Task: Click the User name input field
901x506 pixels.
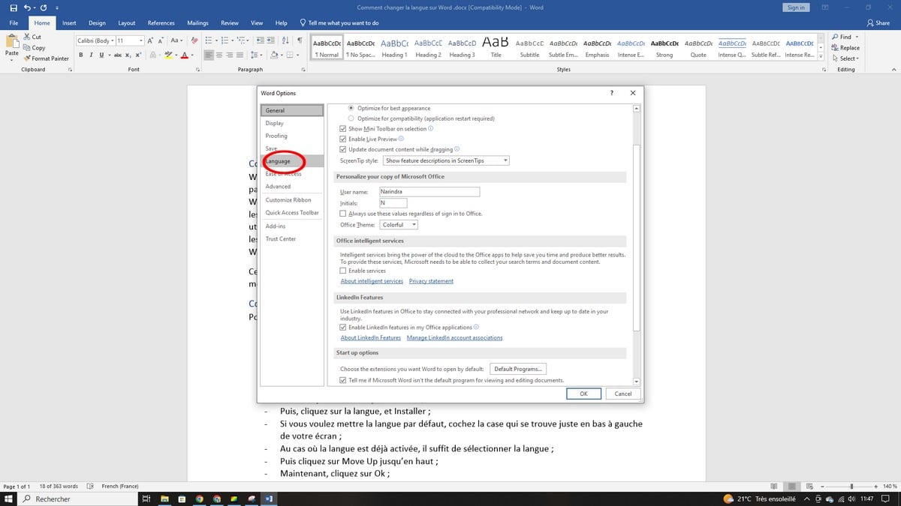Action: pyautogui.click(x=429, y=192)
